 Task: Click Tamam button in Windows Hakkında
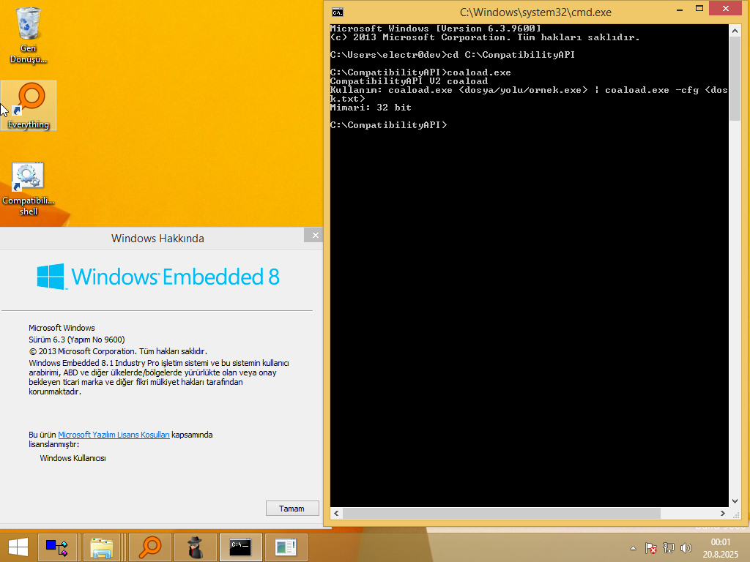point(292,509)
